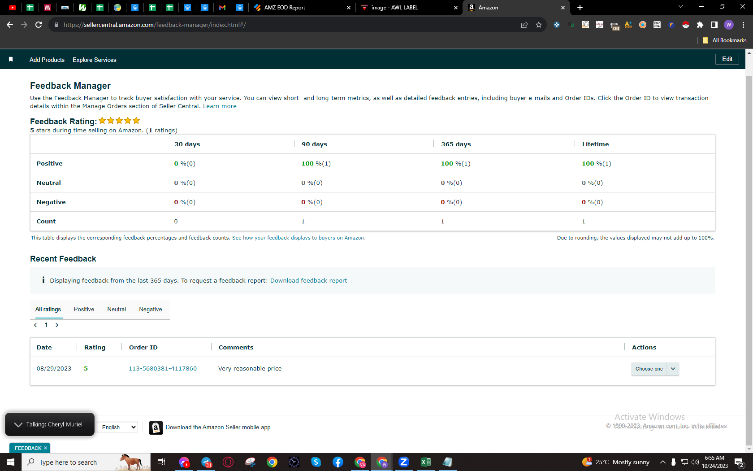Open order 113-5680381-4117860 link
This screenshot has height=471, width=753.
tap(163, 369)
